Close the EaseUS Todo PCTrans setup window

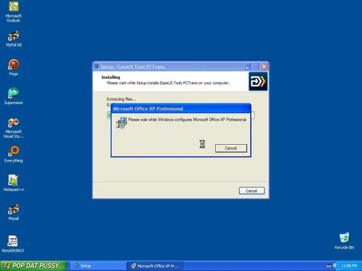point(264,67)
